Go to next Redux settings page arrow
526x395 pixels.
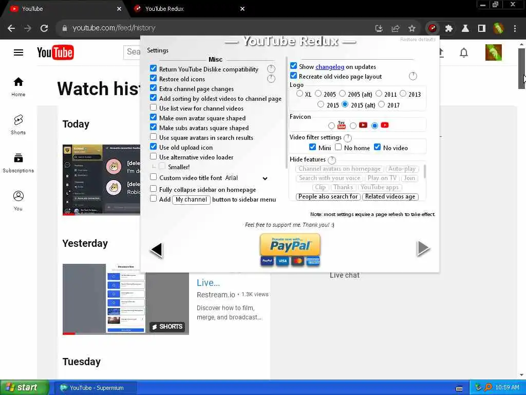[423, 248]
